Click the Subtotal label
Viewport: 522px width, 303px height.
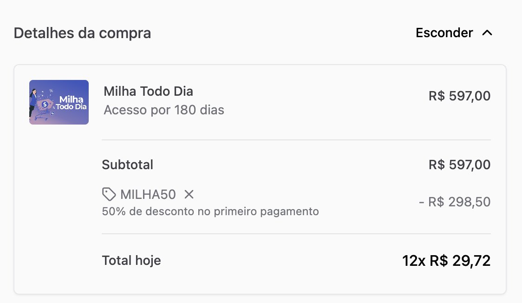click(x=128, y=165)
